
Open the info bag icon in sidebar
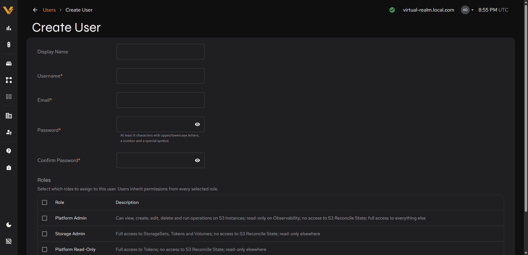[9, 168]
